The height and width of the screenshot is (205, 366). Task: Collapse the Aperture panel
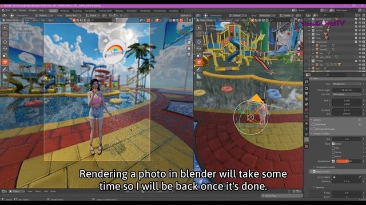tap(319, 187)
